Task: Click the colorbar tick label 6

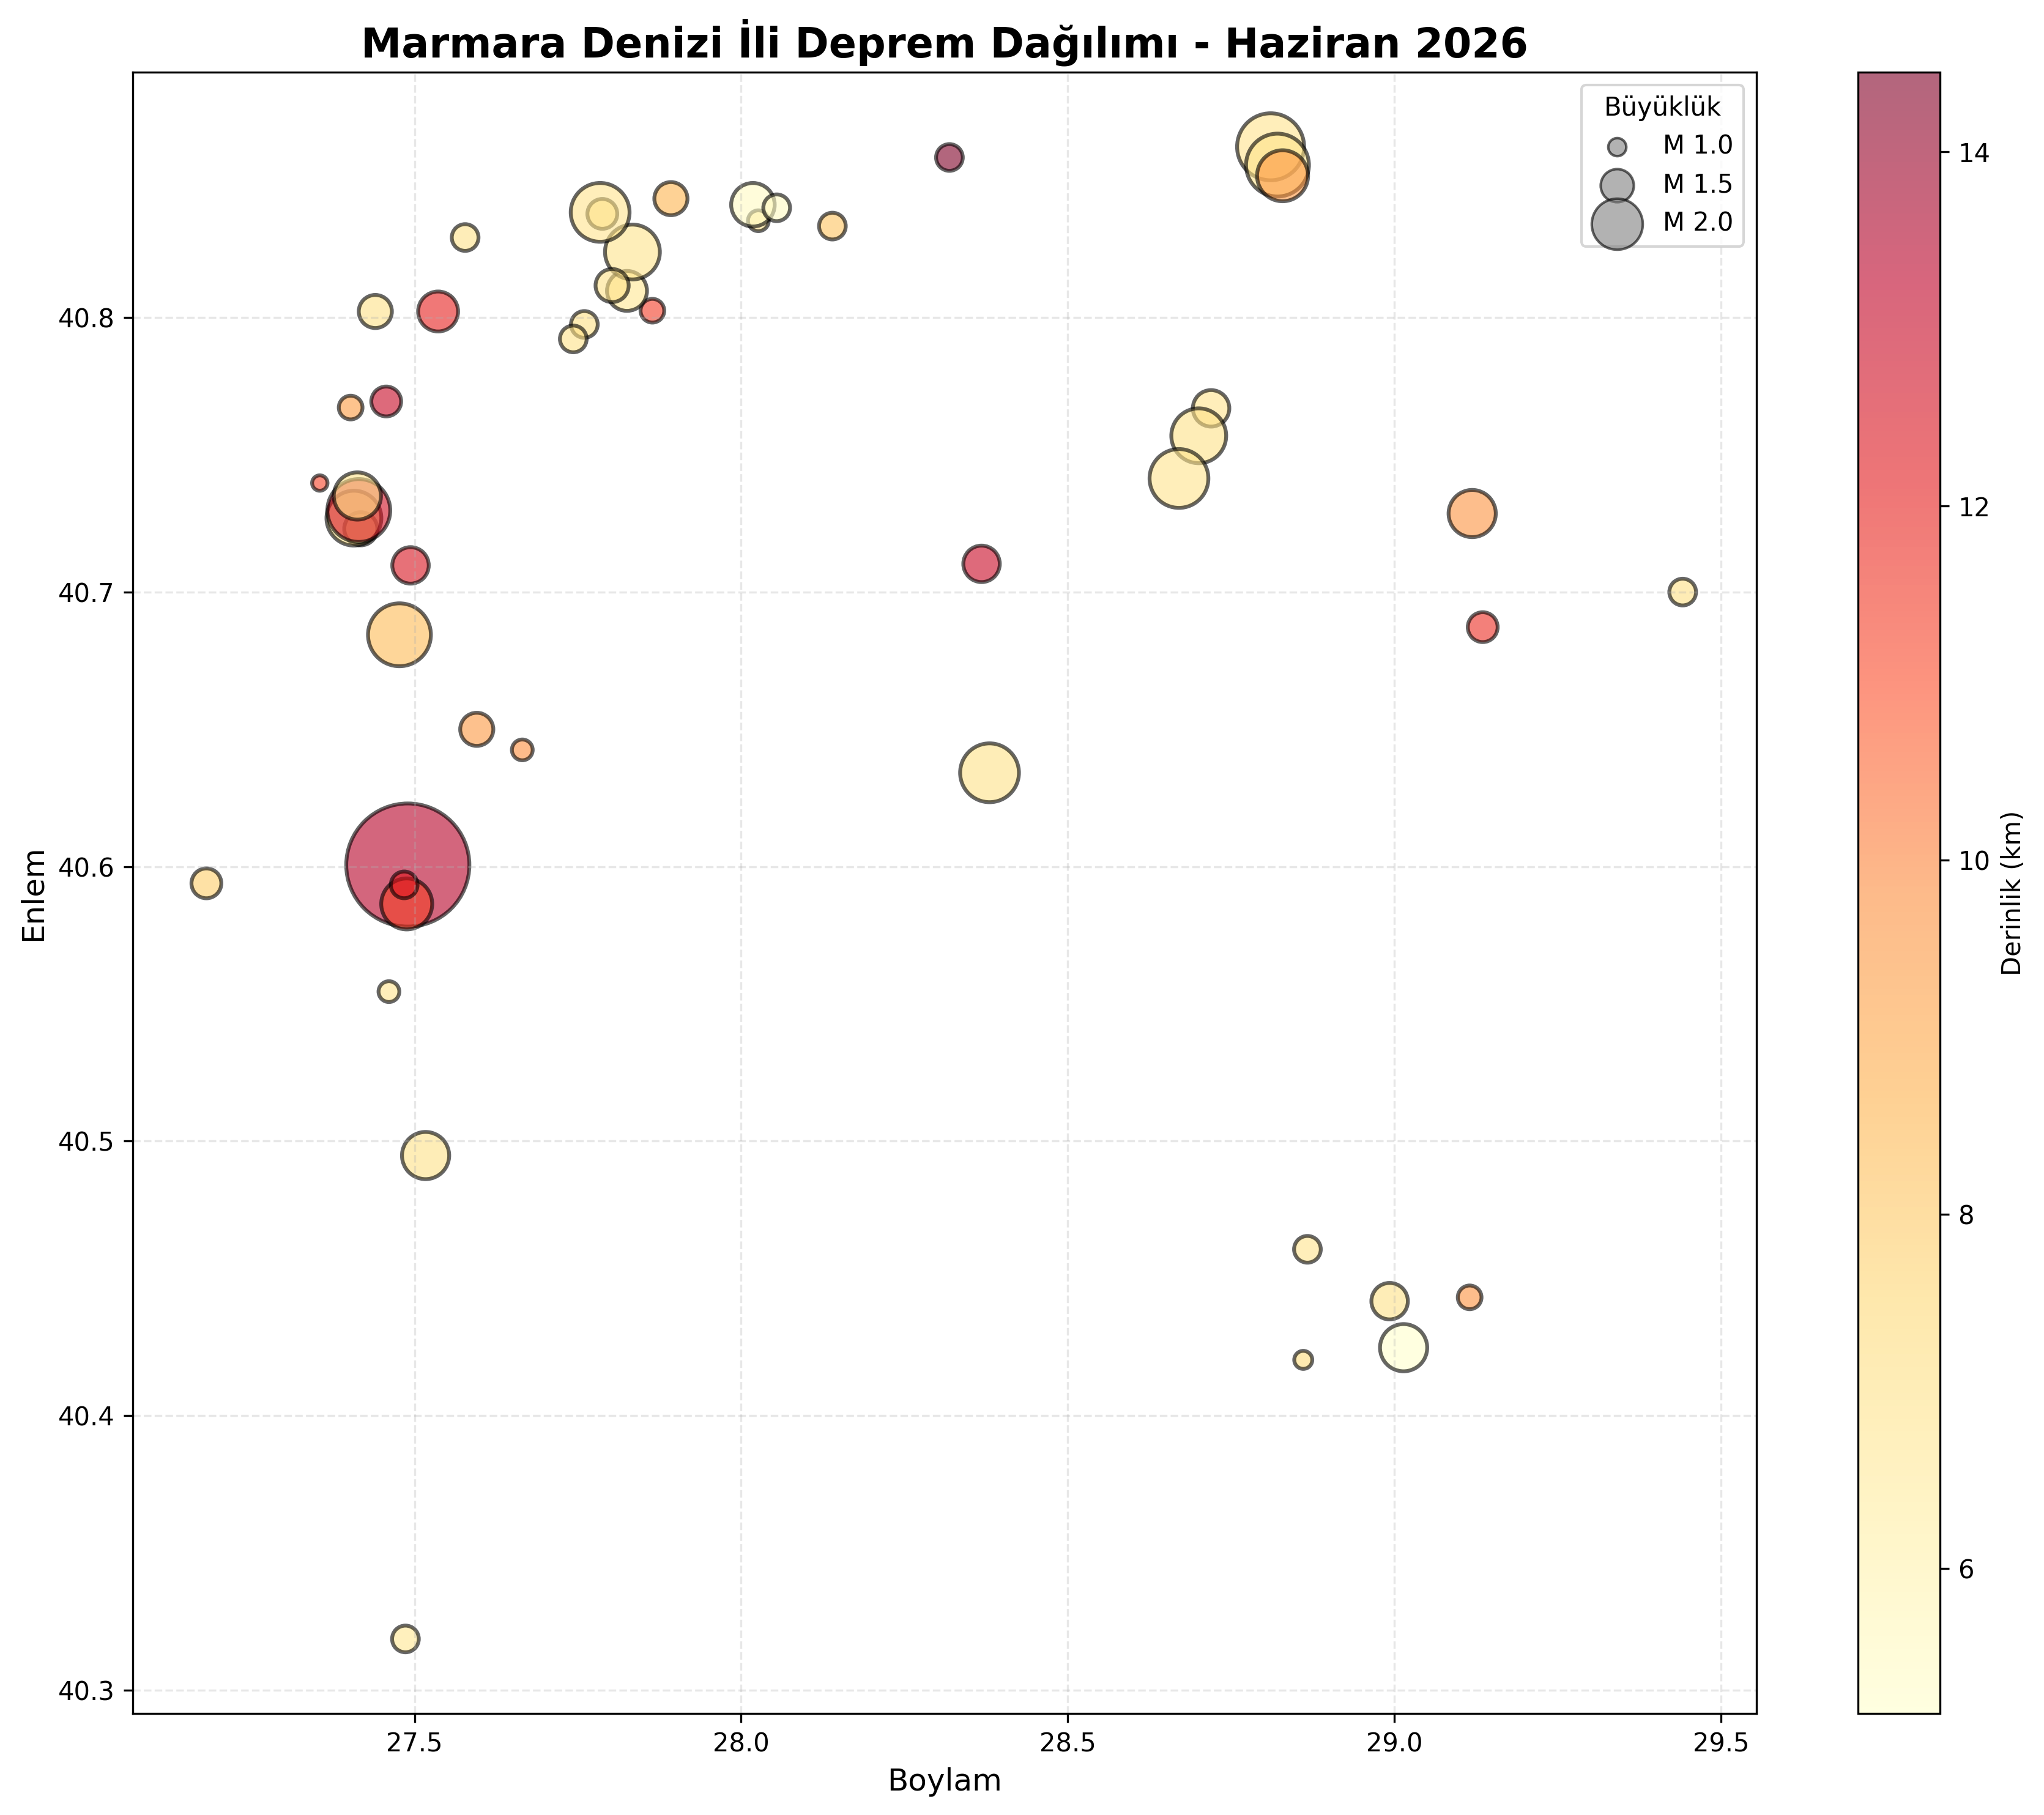Action: pos(1966,1569)
